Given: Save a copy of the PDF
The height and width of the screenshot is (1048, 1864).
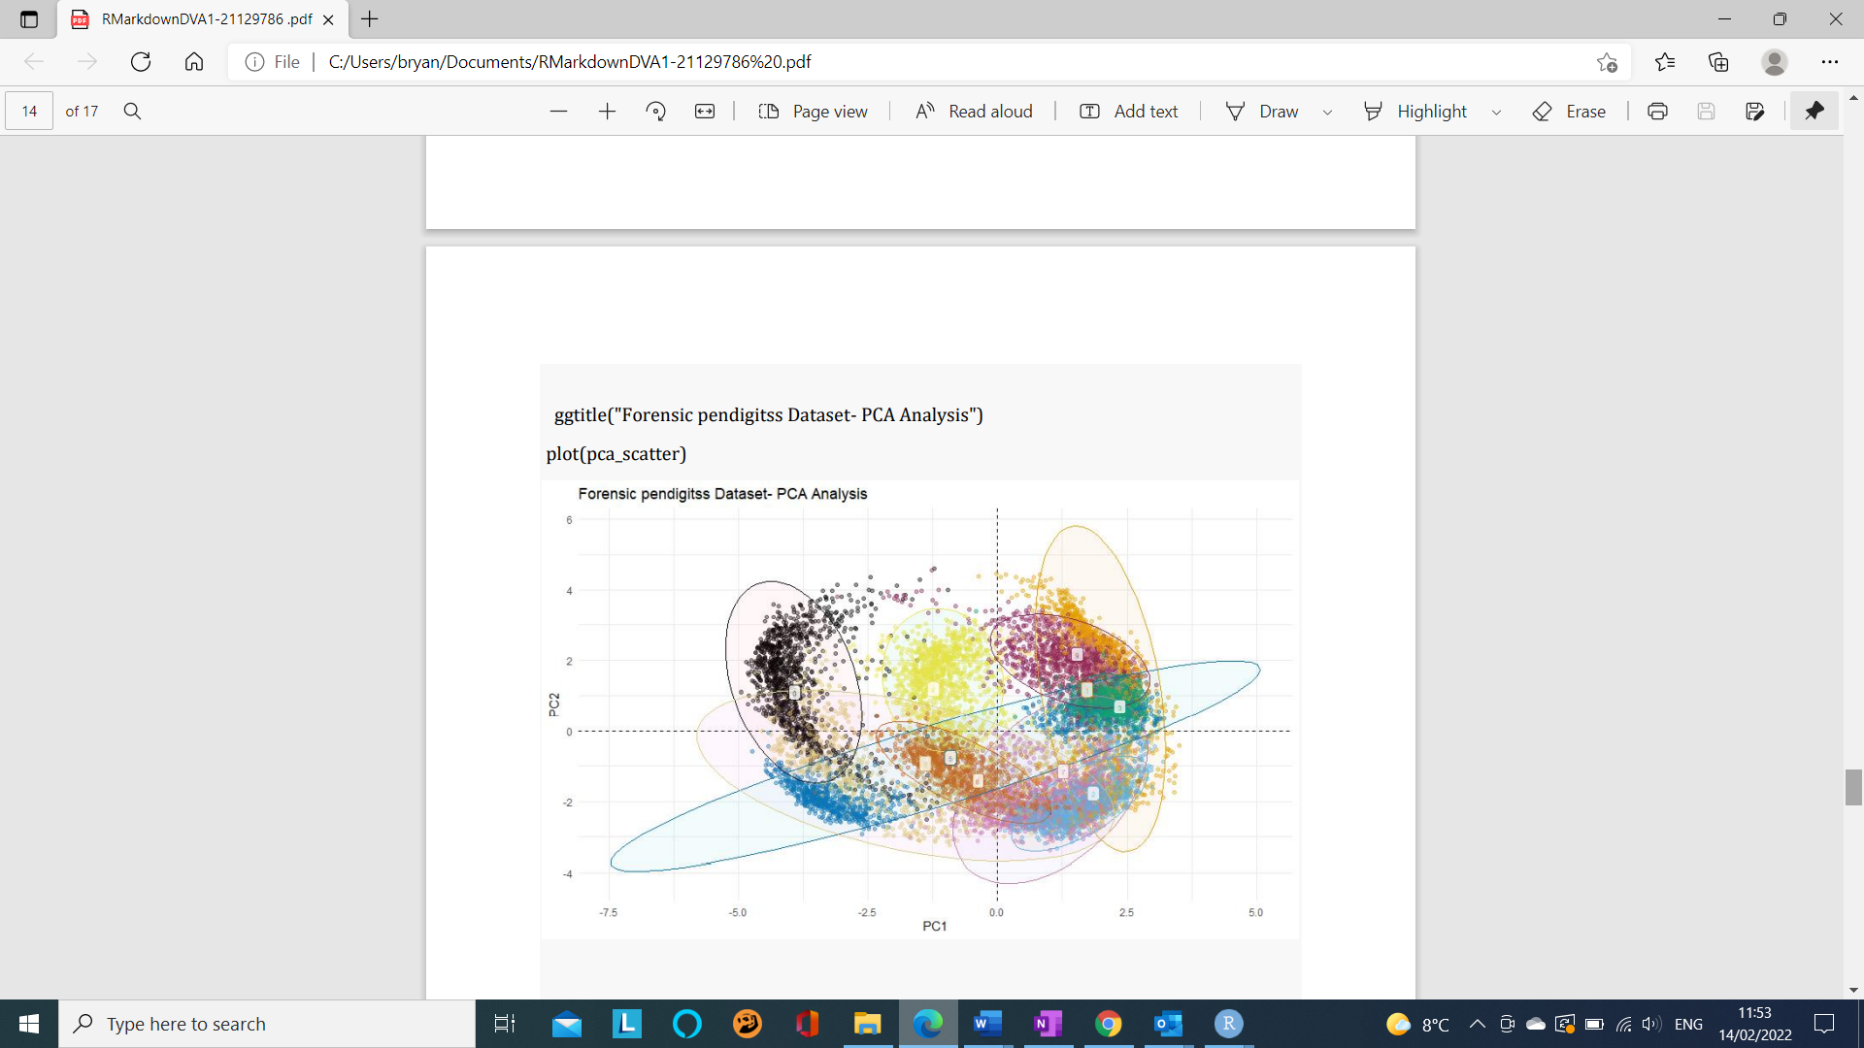Looking at the screenshot, I should coord(1755,111).
